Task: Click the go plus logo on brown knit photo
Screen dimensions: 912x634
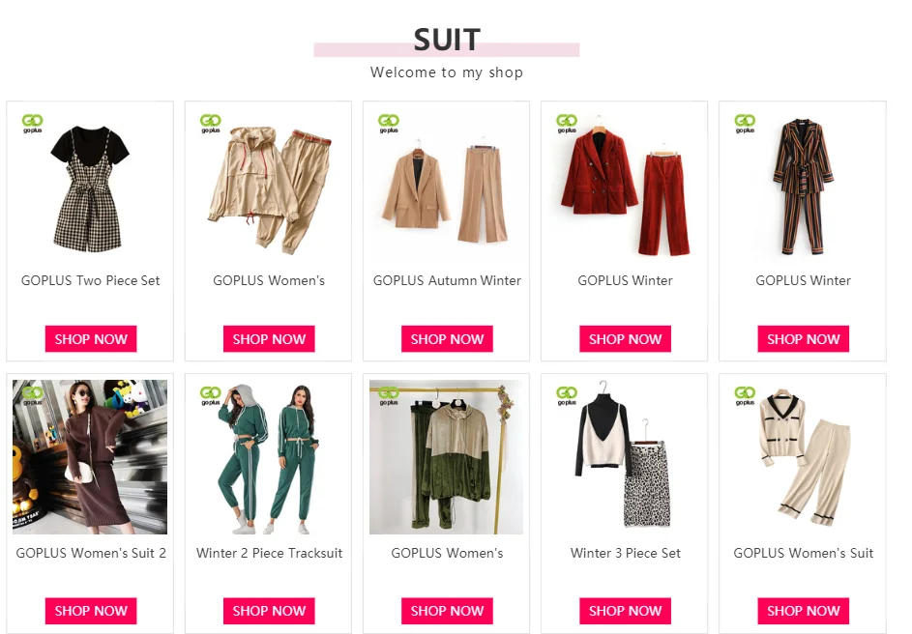Action: click(33, 395)
